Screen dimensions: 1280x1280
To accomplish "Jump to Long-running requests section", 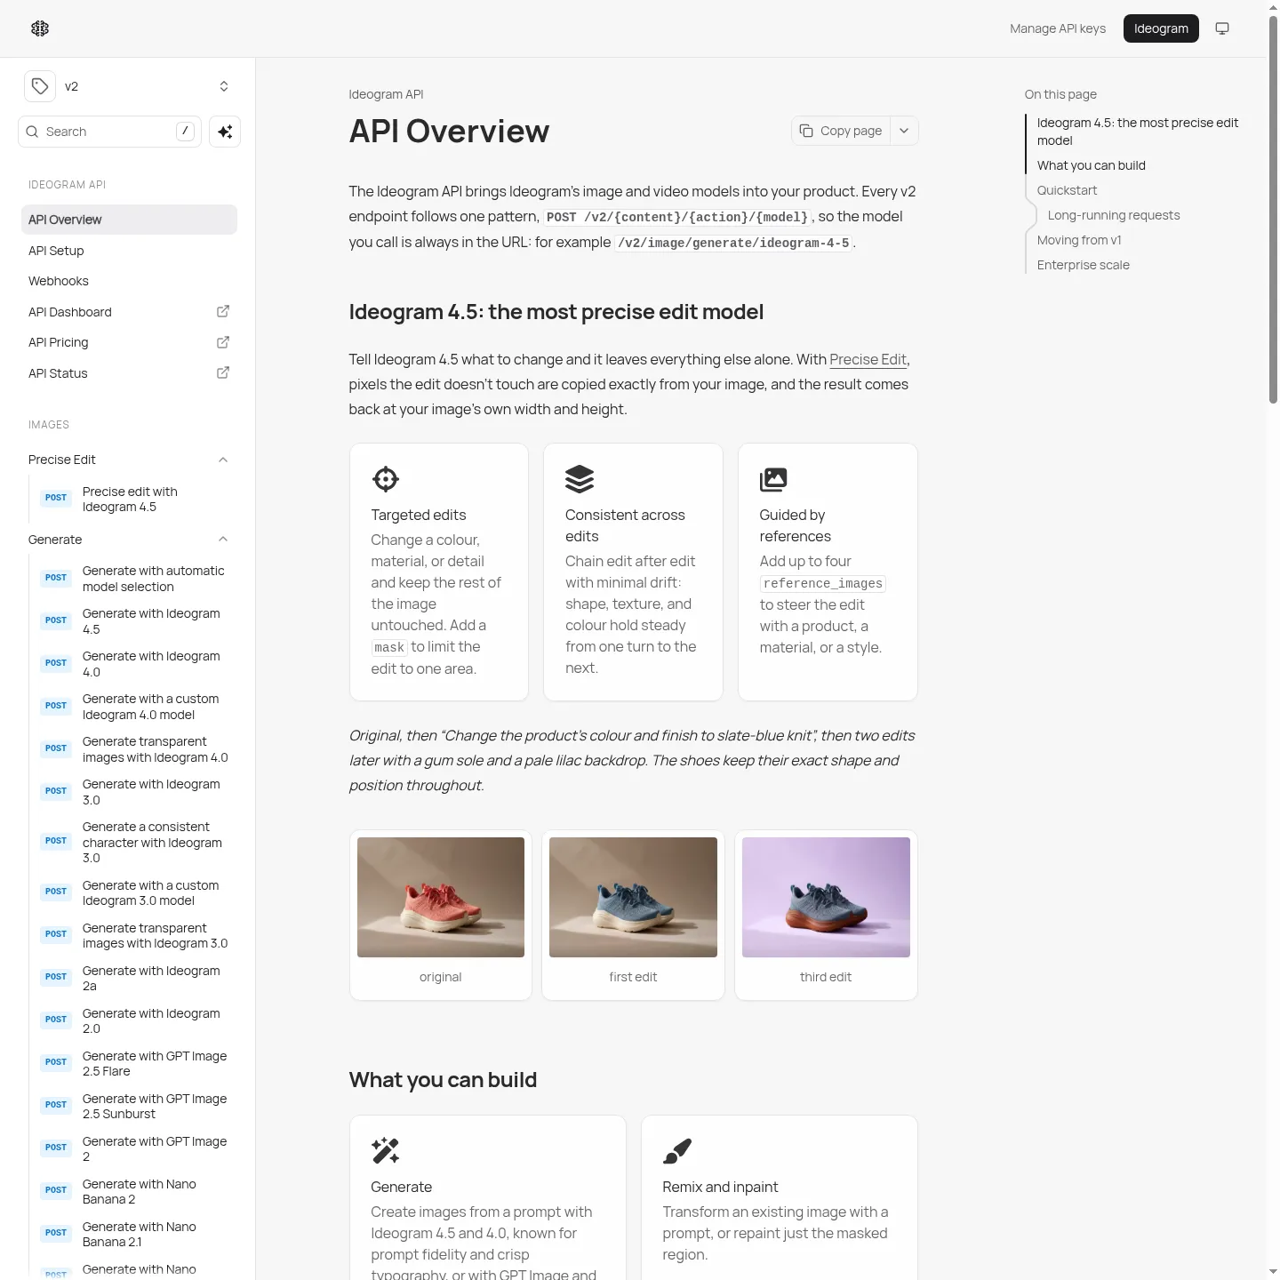I will point(1114,215).
